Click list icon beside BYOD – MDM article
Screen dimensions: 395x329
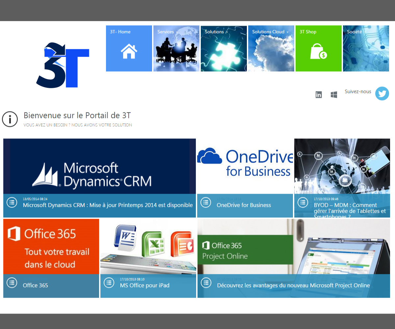pos(303,202)
